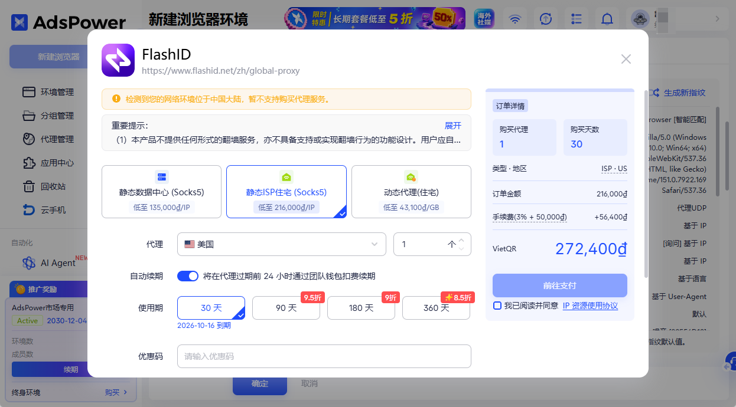This screenshot has width=736, height=407.
Task: Click the static datacenter server icon
Action: coord(162,177)
